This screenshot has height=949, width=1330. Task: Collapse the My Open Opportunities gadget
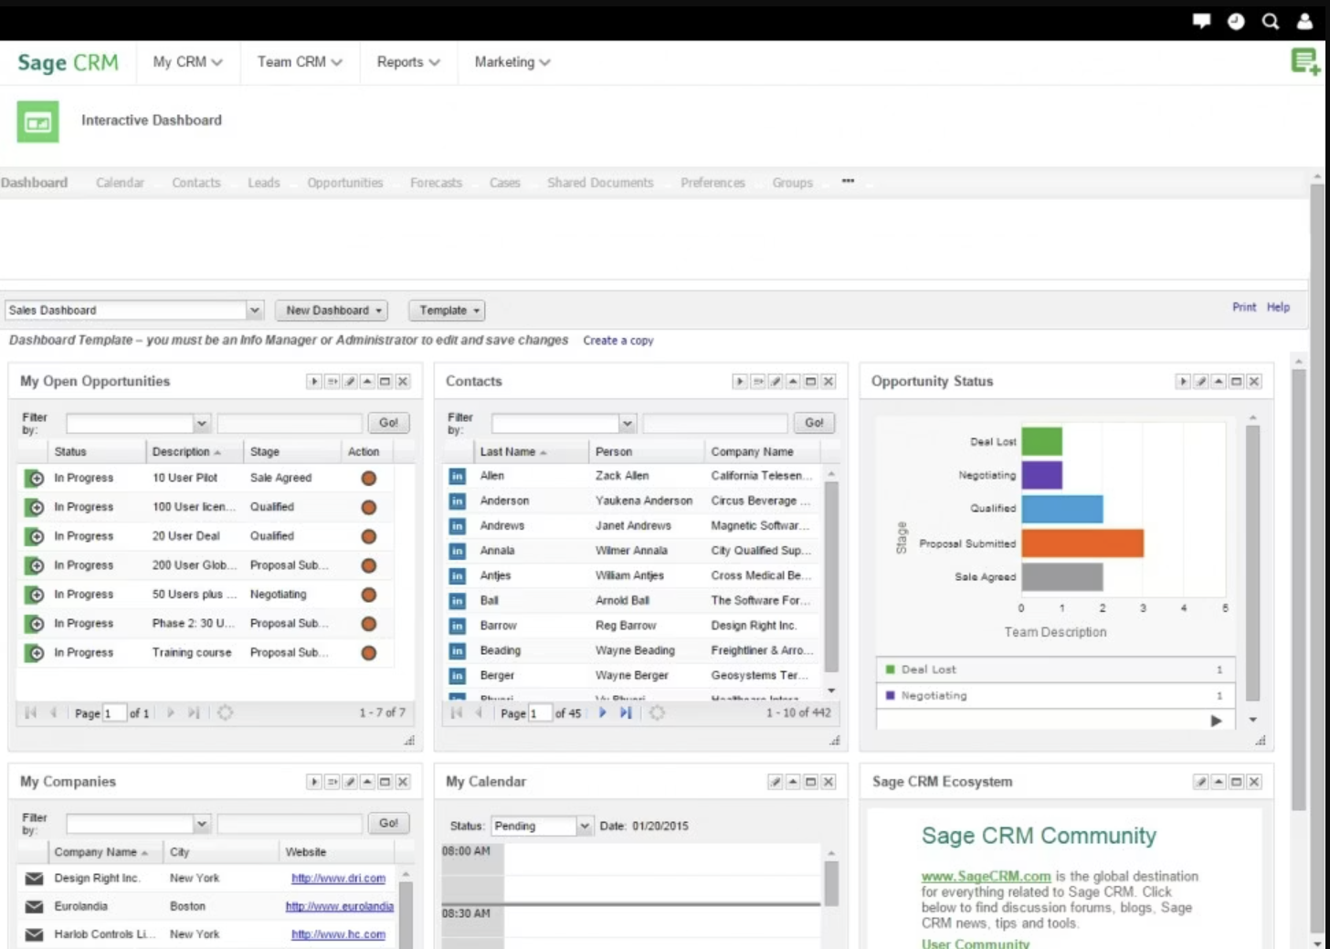pyautogui.click(x=367, y=382)
